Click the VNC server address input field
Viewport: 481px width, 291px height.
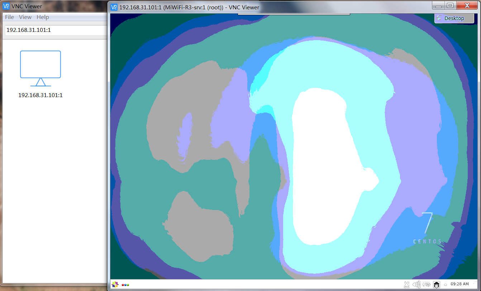click(x=56, y=30)
